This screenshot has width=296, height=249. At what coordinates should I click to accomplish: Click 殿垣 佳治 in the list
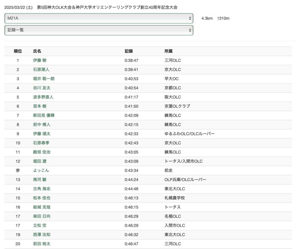tap(41, 152)
